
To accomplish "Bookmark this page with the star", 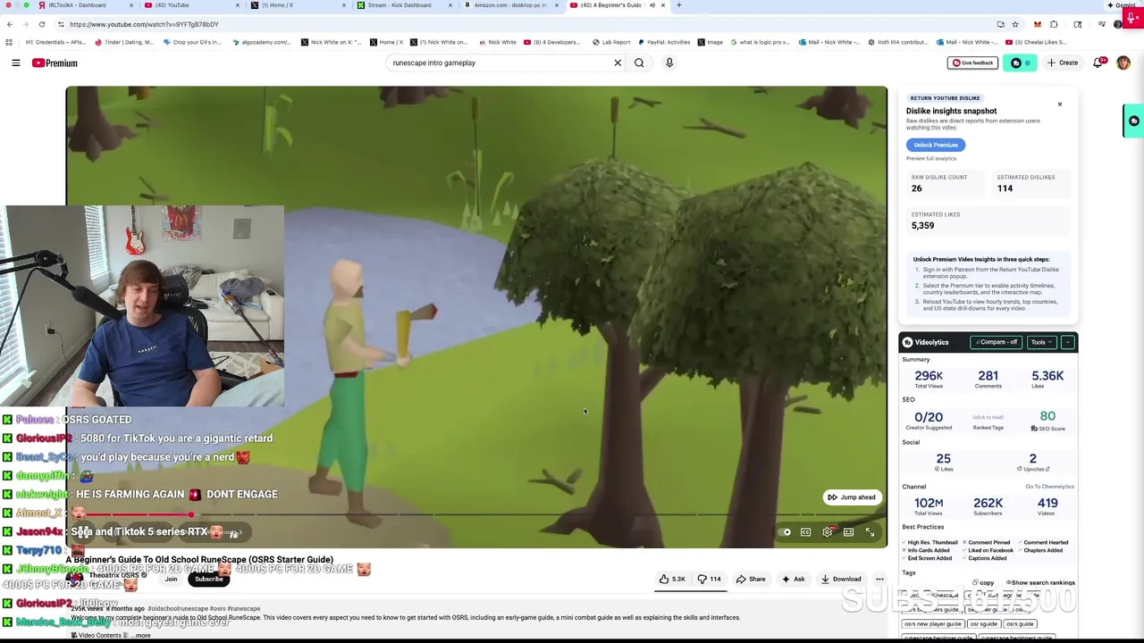I will [1014, 24].
